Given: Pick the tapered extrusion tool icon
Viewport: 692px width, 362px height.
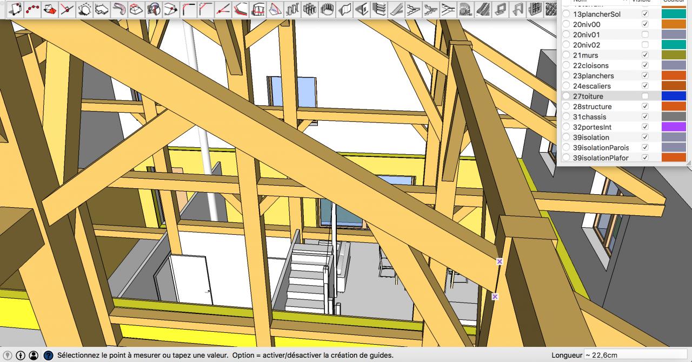Looking at the screenshot, I should coord(137,9).
